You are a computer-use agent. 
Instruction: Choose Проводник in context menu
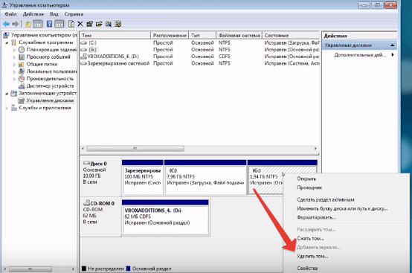(309, 187)
